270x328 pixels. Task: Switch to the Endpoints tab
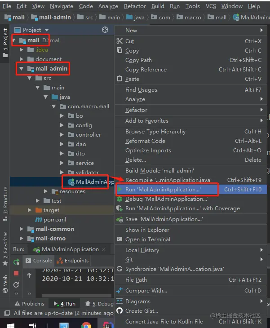point(73,261)
